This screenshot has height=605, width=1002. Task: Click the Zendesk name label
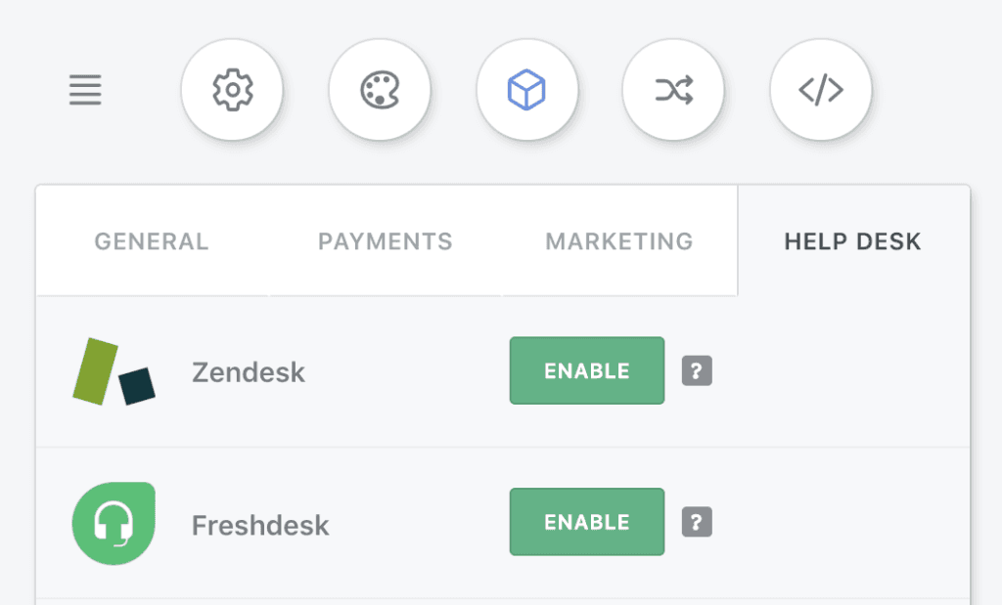tap(249, 372)
